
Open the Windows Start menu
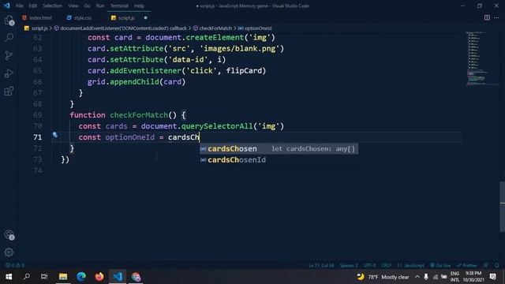click(9, 277)
